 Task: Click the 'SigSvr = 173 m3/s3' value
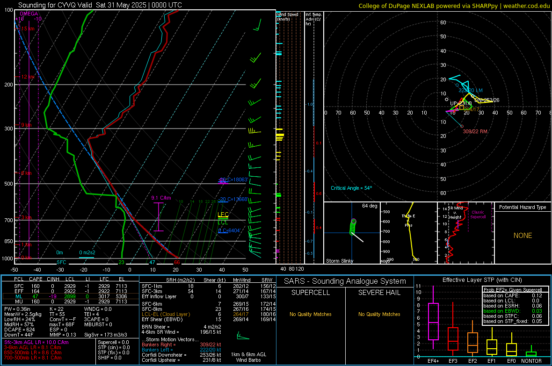coord(105,335)
